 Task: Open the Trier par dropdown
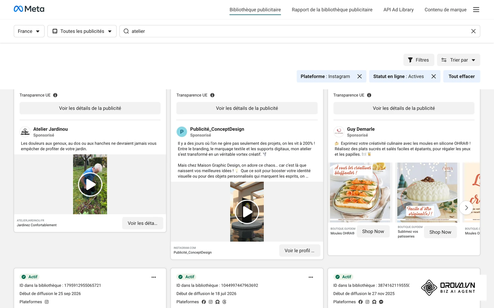[458, 60]
